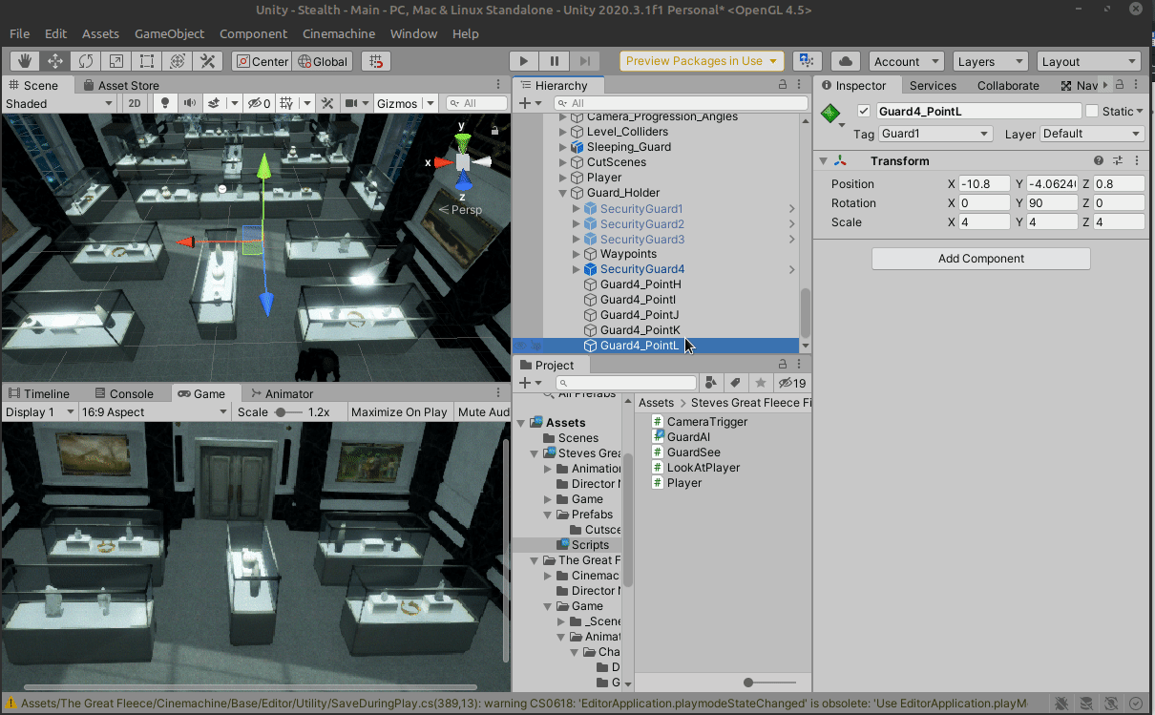Expand the SecurityGuard4 hierarchy item

pyautogui.click(x=576, y=269)
